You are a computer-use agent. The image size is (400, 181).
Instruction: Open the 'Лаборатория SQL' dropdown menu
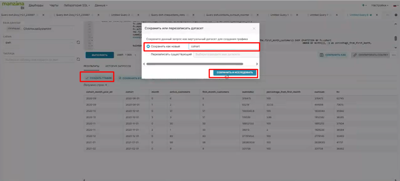click(77, 5)
